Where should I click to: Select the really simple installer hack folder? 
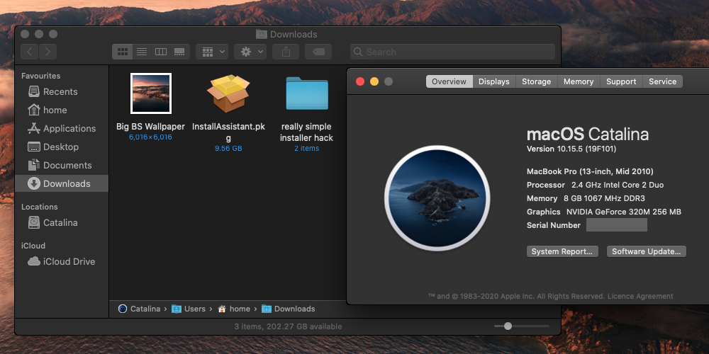[x=307, y=93]
